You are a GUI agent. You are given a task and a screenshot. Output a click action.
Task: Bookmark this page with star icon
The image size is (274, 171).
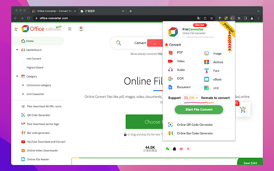point(211,18)
